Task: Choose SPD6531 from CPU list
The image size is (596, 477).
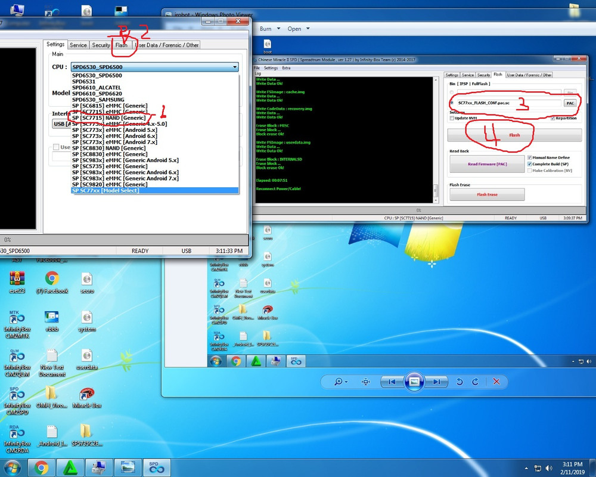Action: click(155, 82)
